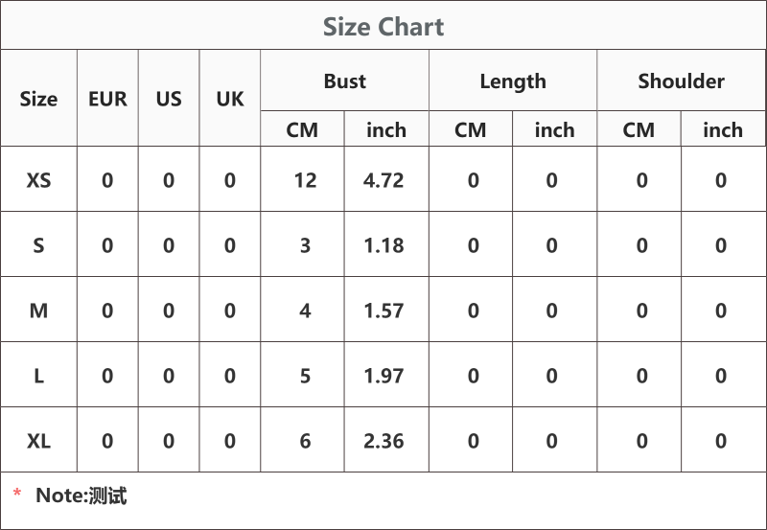
Task: Select the 1.97 bust inch value
Action: tap(383, 376)
